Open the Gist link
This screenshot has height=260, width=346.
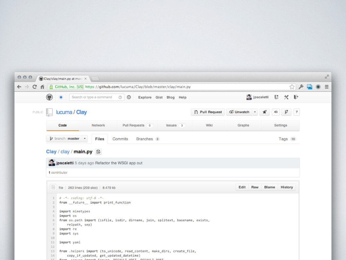159,97
